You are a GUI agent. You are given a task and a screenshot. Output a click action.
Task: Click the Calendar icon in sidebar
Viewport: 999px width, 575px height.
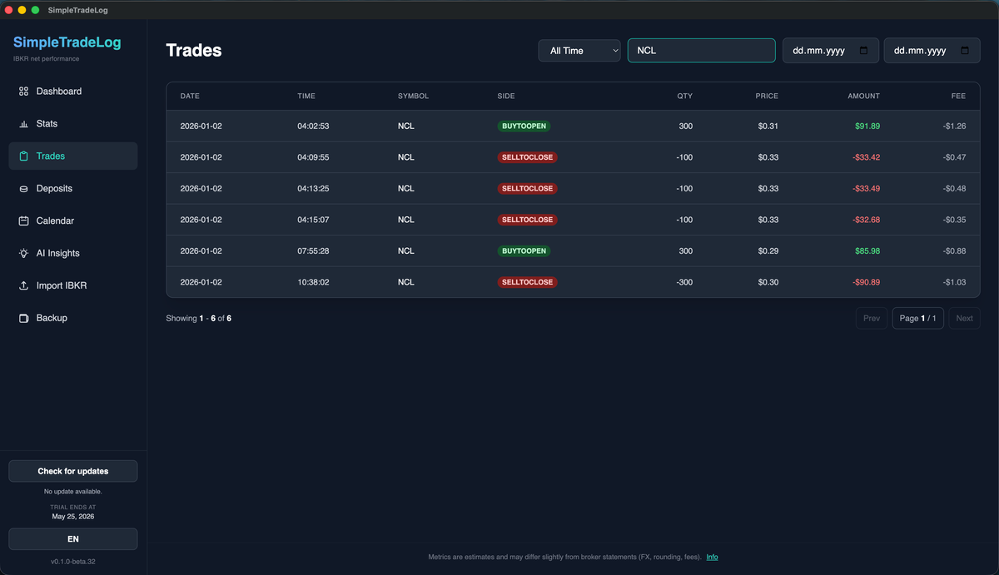[x=23, y=221]
